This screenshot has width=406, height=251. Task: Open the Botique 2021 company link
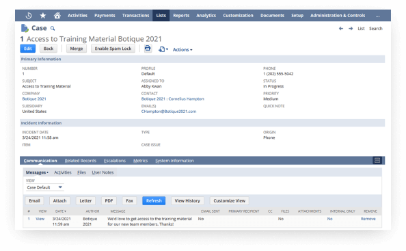(34, 99)
